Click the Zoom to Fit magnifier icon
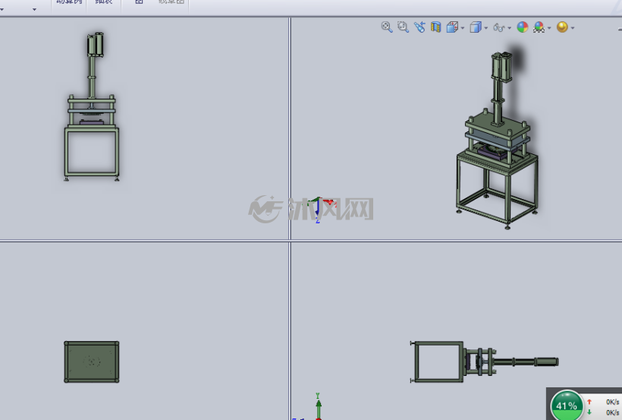Screen dimensions: 622x420 (387, 27)
